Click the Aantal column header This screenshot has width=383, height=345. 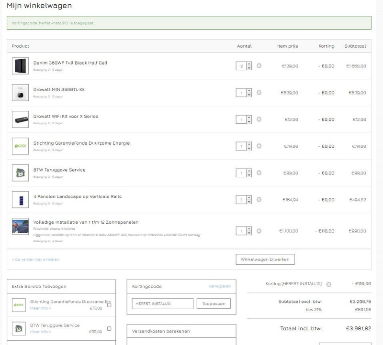coord(244,46)
